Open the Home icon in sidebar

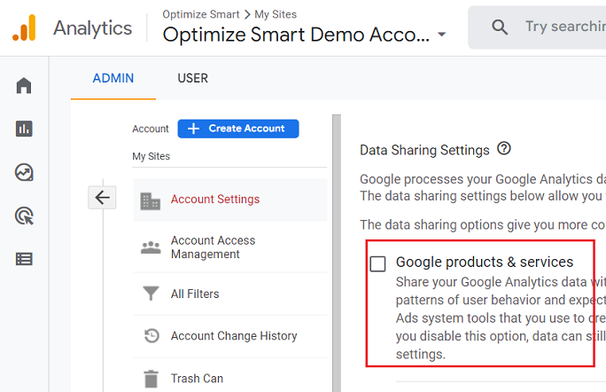(x=24, y=85)
